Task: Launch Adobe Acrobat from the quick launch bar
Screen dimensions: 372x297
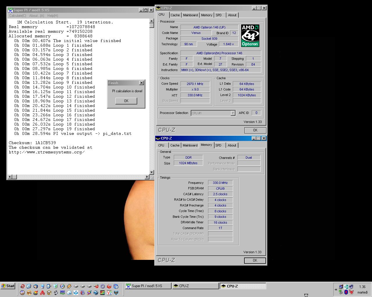Action: point(42,293)
